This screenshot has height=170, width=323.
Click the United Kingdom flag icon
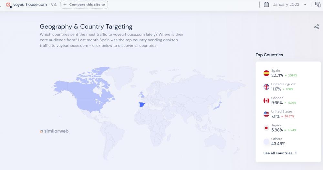point(266,87)
